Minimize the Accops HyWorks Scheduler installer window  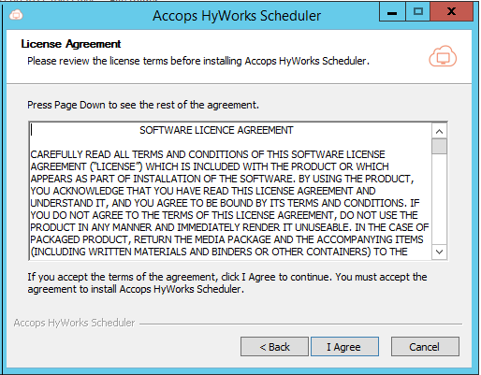tap(392, 12)
